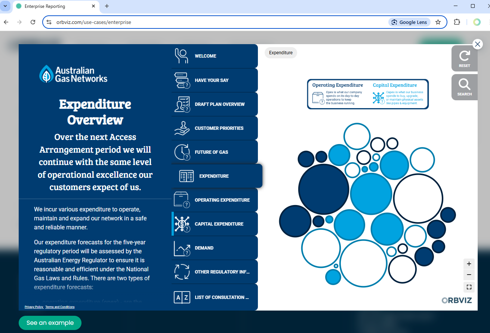The image size is (490, 333).
Task: Click the Welcome waving person icon
Action: (x=182, y=56)
